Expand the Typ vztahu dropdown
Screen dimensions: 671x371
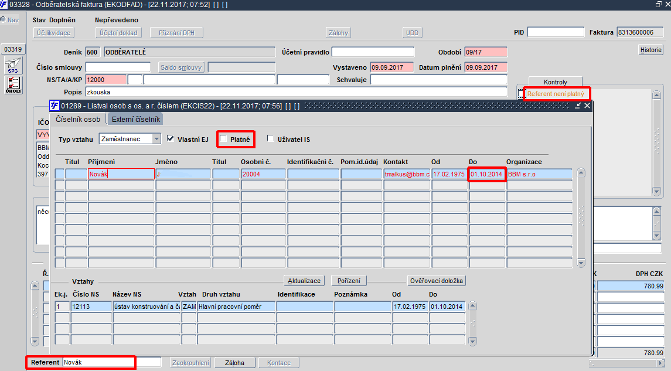pos(156,139)
